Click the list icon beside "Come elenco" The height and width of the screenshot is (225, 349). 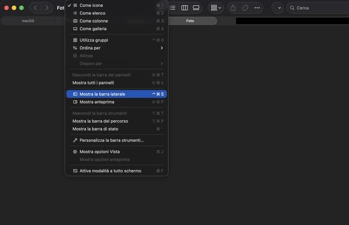[x=75, y=13]
